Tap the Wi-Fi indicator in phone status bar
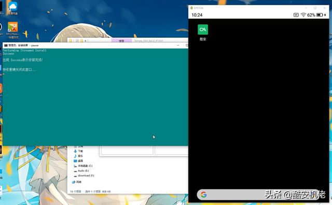This screenshot has height=205, width=332. (303, 15)
